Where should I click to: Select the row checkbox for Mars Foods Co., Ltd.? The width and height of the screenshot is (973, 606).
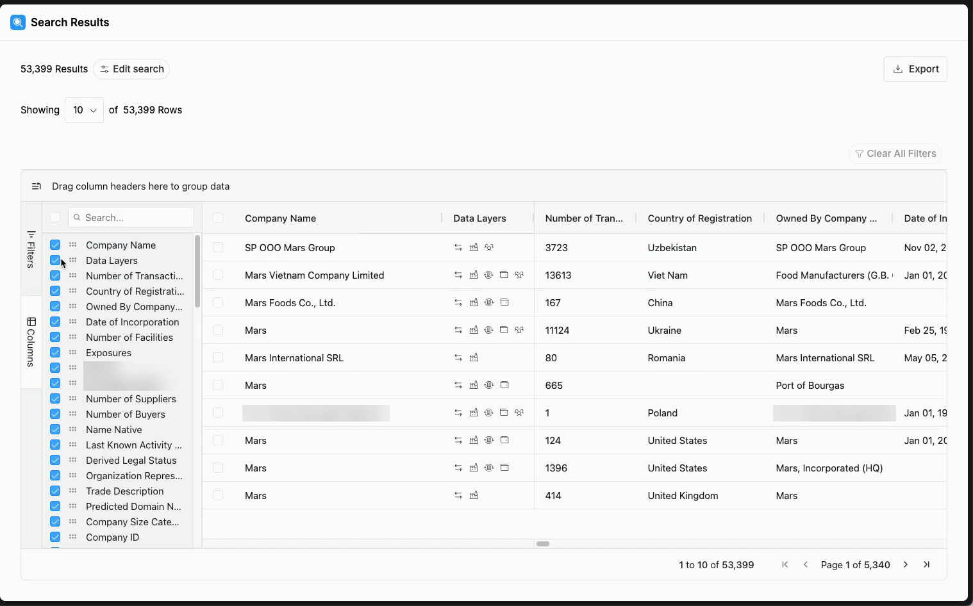pos(218,302)
